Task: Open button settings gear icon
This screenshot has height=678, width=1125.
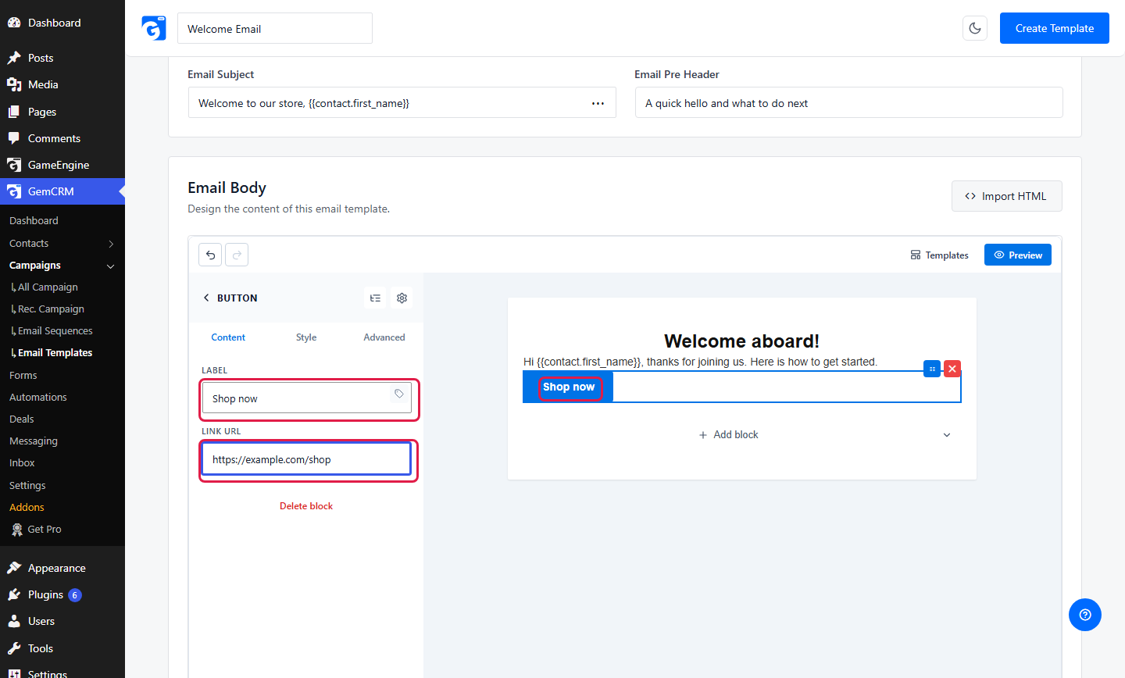Action: point(402,298)
